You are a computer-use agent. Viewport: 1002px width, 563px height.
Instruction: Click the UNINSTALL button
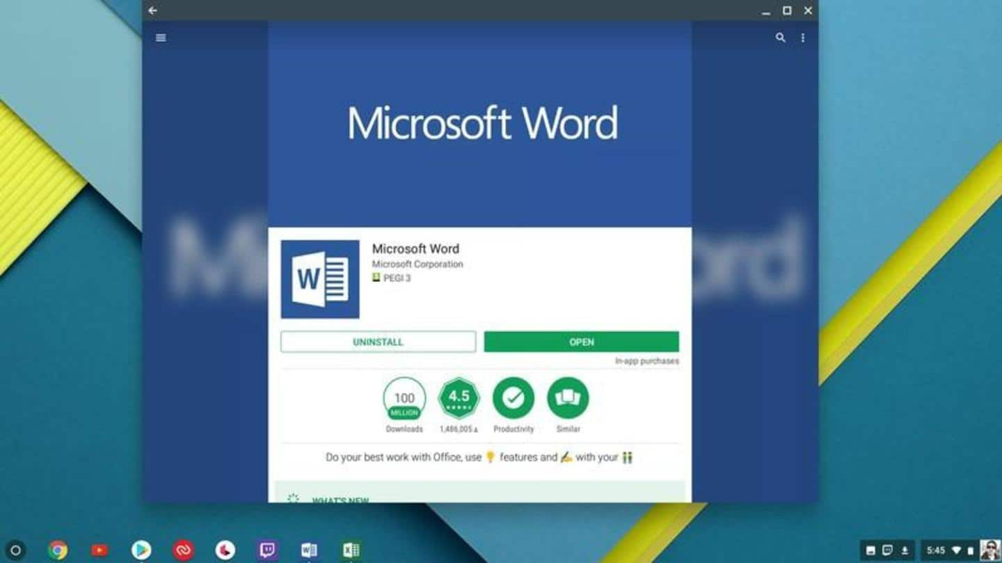point(378,342)
